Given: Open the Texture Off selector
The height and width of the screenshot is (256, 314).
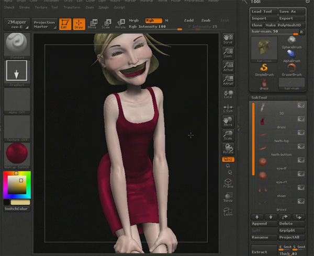Looking at the screenshot, I should pos(17,129).
